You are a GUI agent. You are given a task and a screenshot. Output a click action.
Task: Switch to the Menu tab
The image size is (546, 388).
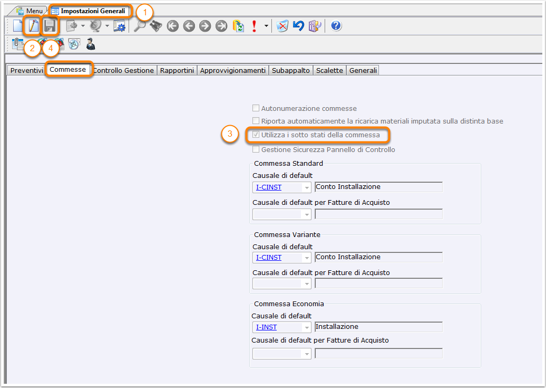point(30,11)
